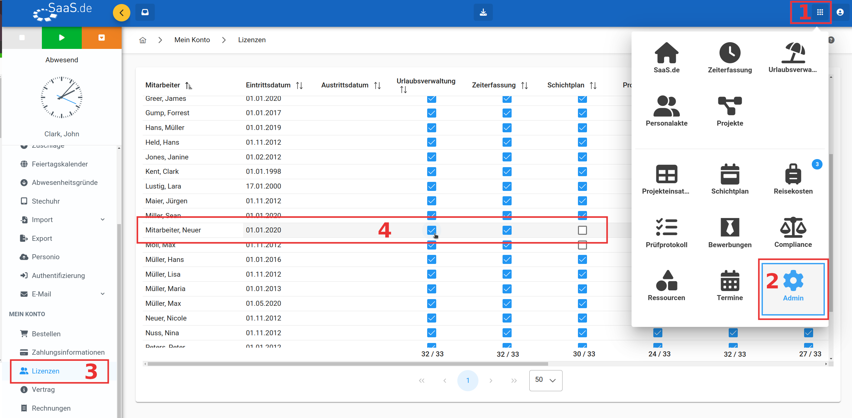
Task: Open the Compliance app
Action: (793, 232)
